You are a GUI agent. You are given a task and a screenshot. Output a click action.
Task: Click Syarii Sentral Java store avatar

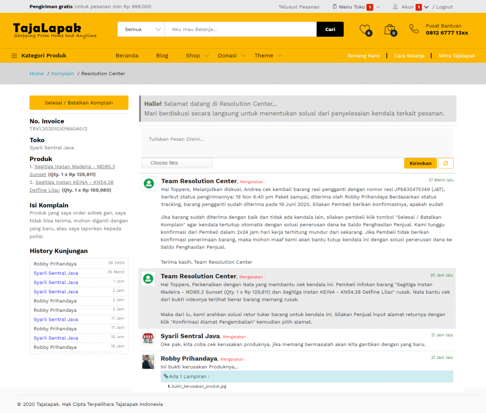coord(148,338)
